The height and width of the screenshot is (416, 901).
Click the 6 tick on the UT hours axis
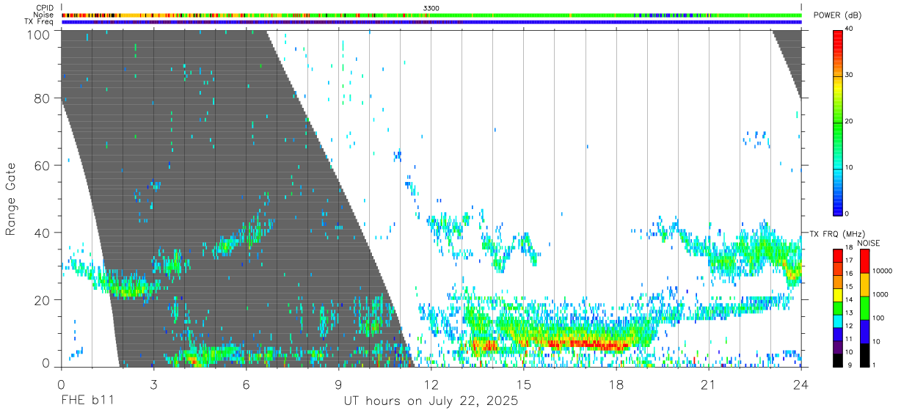point(247,384)
